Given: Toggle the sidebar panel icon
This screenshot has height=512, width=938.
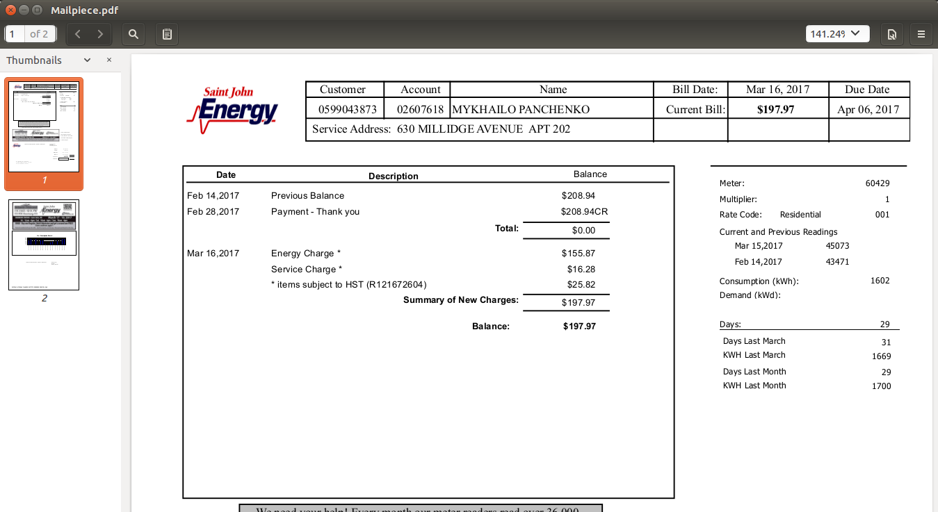Looking at the screenshot, I should click(167, 34).
